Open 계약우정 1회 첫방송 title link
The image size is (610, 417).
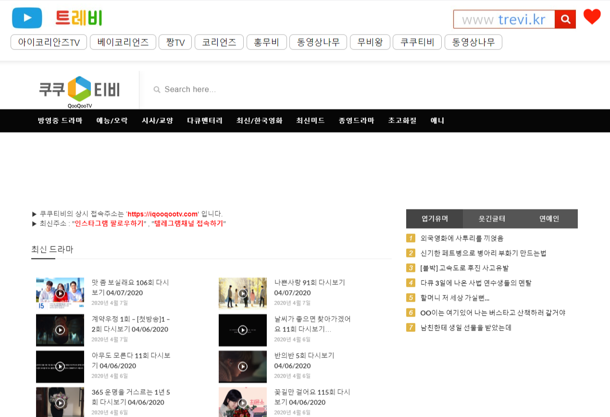[131, 324]
